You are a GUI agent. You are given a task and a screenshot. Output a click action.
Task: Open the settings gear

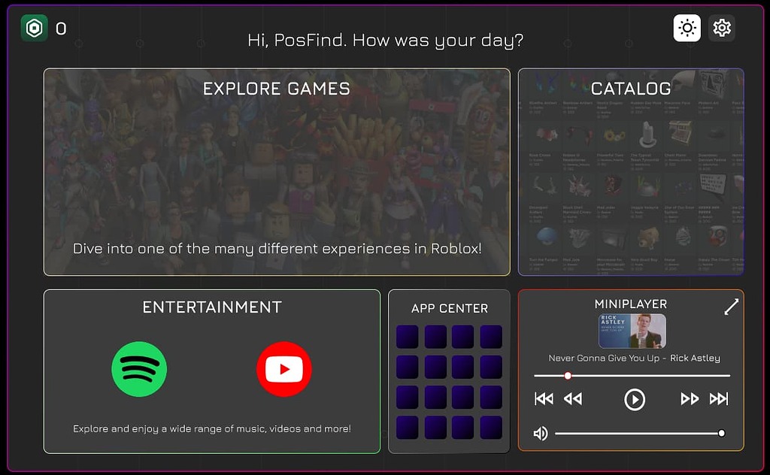coord(722,28)
